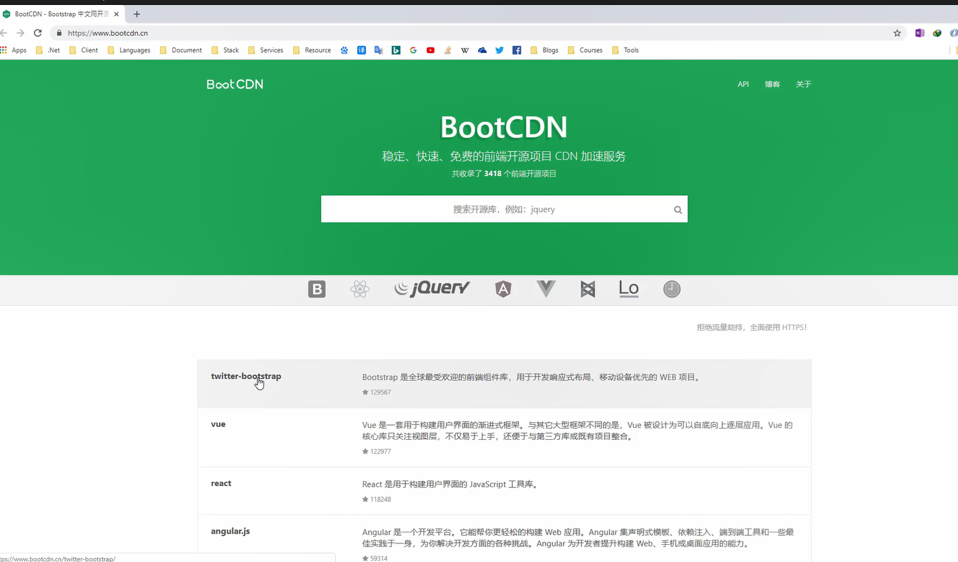
Task: Open the jQuery logo link
Action: pyautogui.click(x=432, y=288)
